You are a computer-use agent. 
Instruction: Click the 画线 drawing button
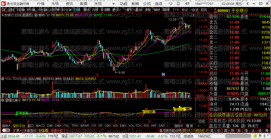tap(166, 10)
